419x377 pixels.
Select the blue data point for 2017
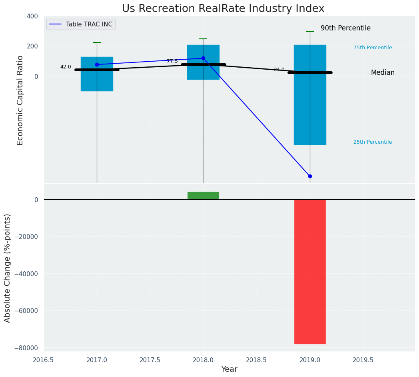[97, 64]
